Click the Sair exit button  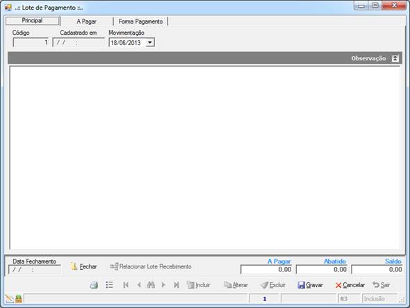(x=382, y=285)
